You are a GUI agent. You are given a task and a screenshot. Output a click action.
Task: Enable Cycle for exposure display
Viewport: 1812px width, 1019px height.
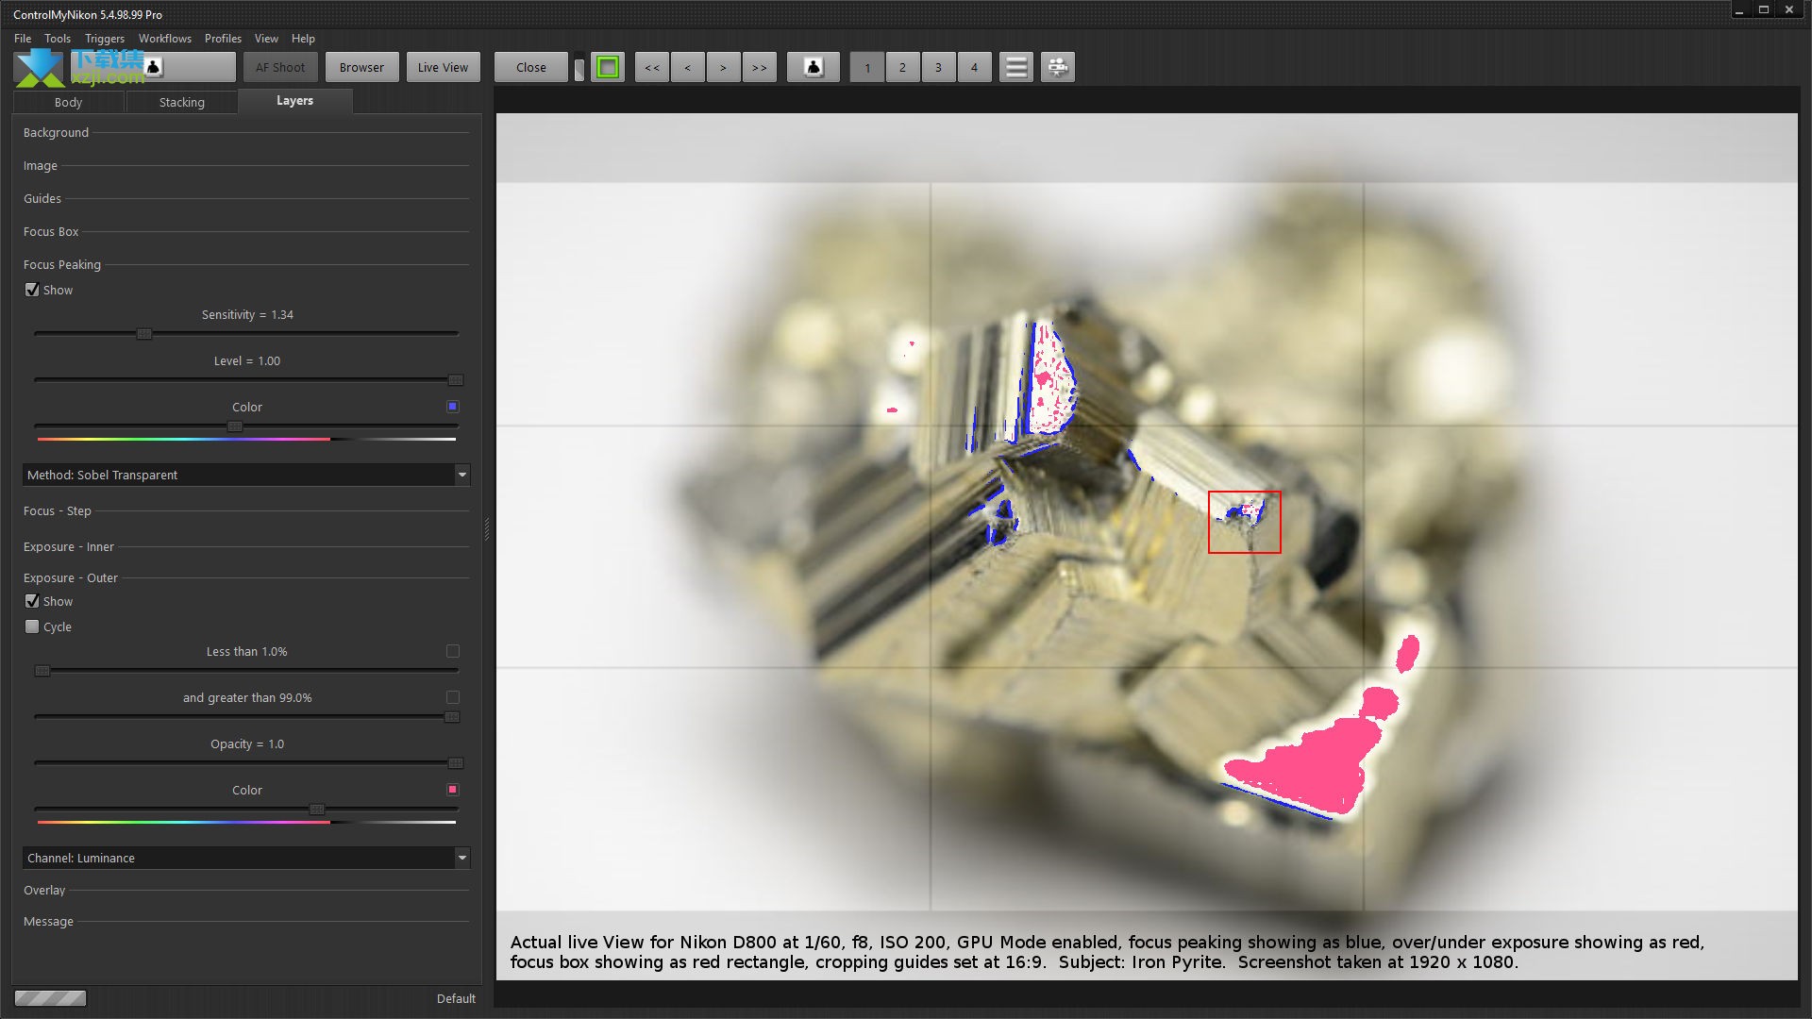31,626
